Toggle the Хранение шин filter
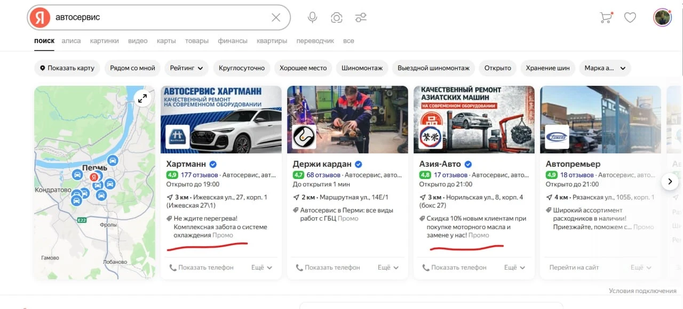 [547, 68]
